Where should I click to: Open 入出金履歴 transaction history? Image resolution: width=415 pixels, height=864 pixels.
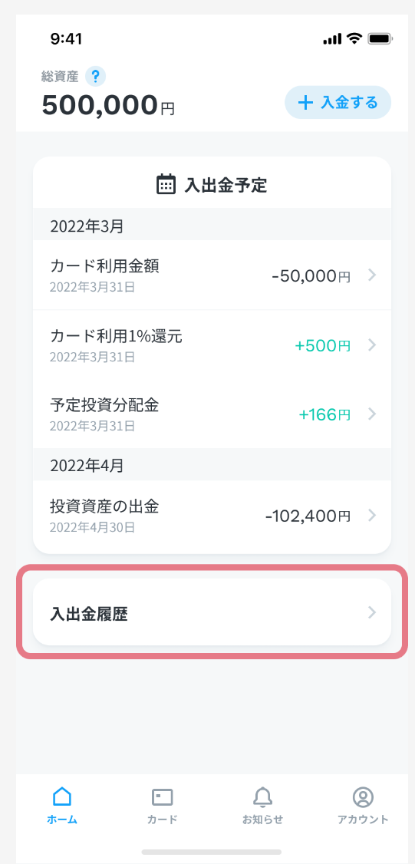click(x=212, y=612)
